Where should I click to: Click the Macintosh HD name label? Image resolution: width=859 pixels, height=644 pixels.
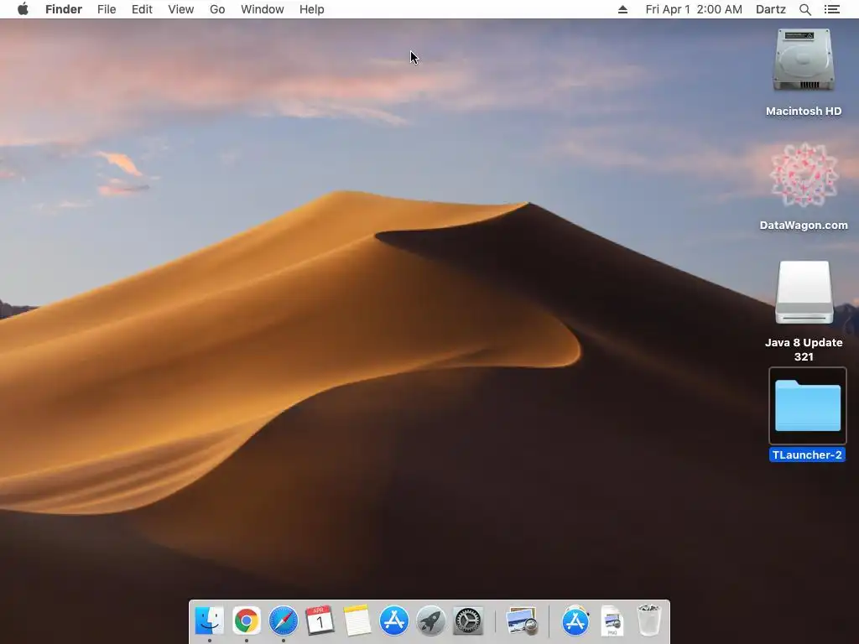coord(804,112)
